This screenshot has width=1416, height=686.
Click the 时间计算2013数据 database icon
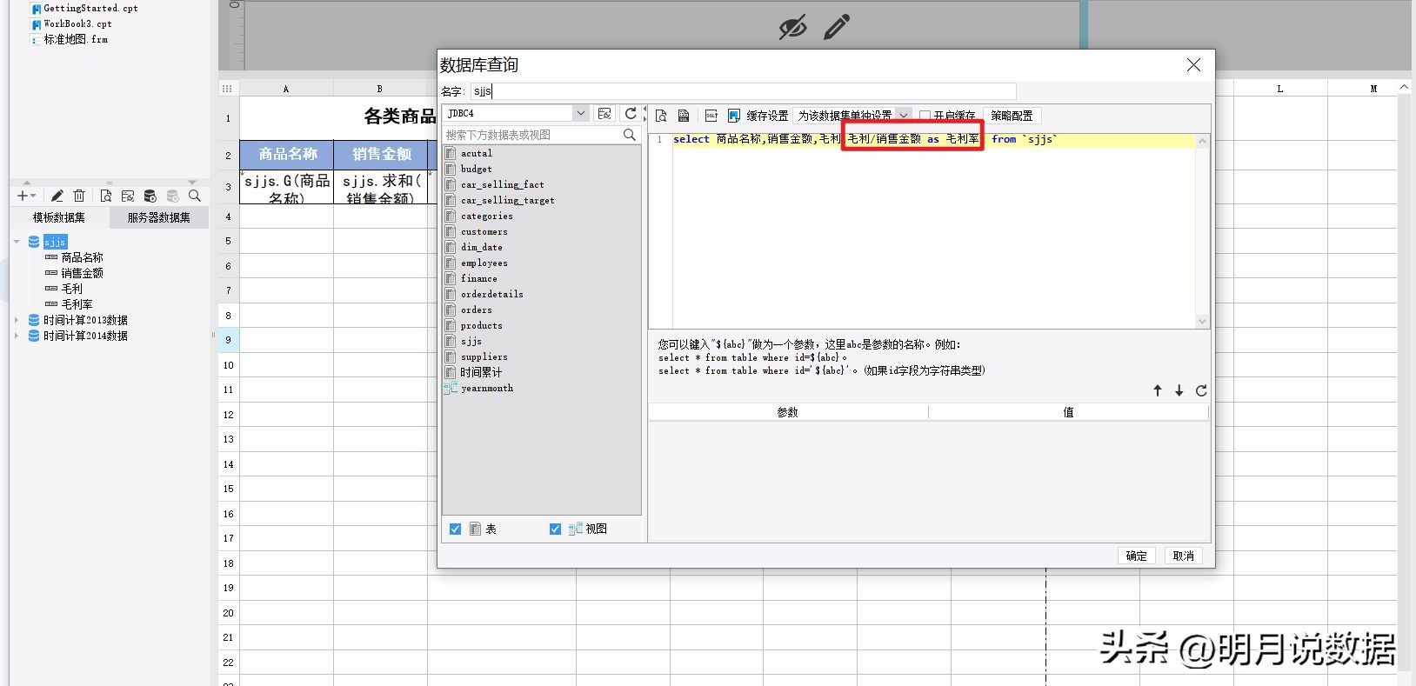pyautogui.click(x=34, y=320)
